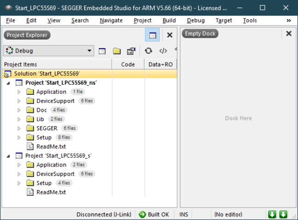Click the Project Items column header
The height and width of the screenshot is (220, 298).
click(57, 64)
